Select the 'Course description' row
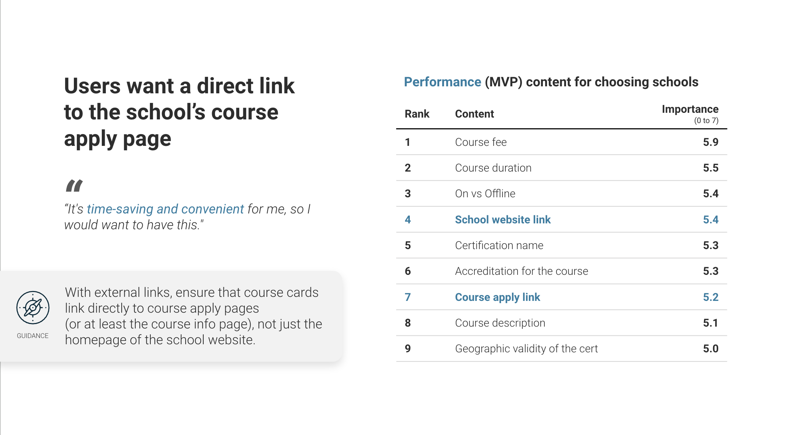 click(x=561, y=323)
